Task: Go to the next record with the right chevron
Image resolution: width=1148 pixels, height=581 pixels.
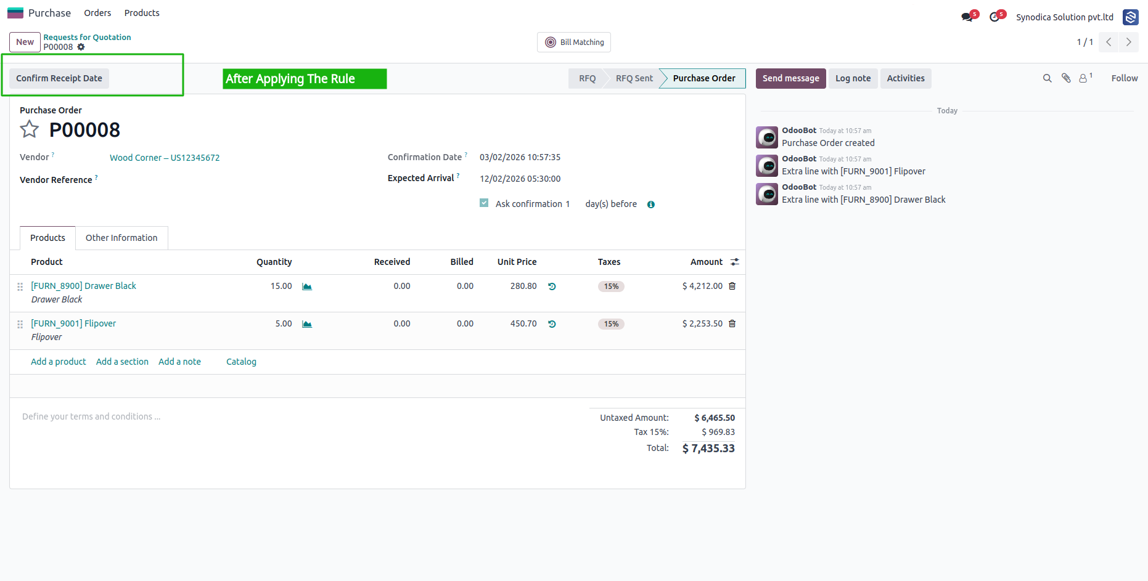Action: tap(1129, 42)
